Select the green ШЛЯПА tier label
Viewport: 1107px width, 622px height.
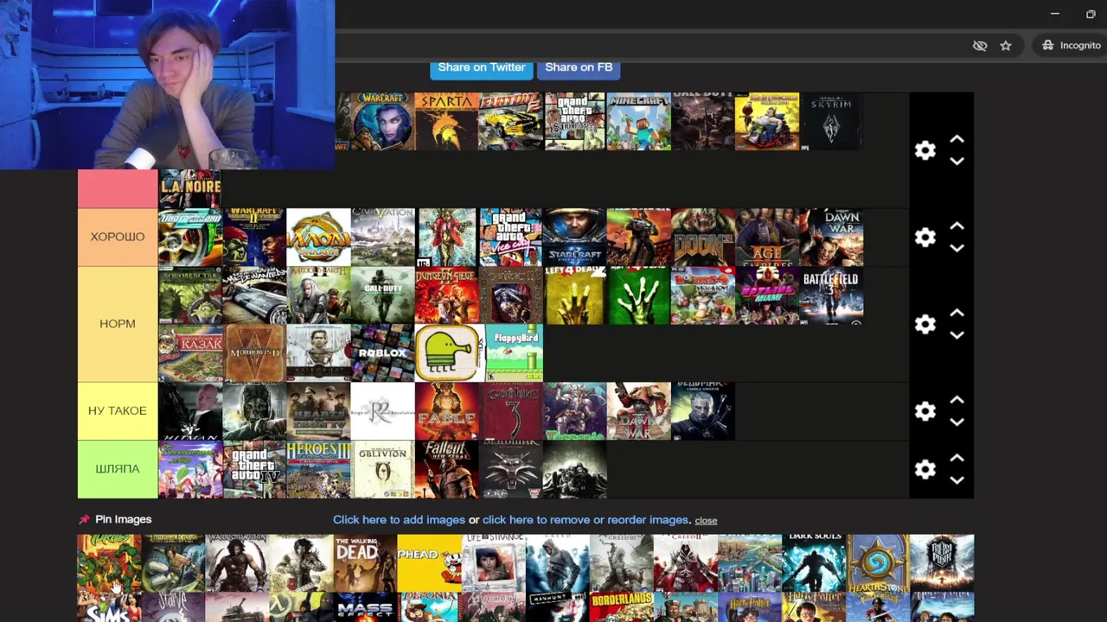[x=118, y=469]
